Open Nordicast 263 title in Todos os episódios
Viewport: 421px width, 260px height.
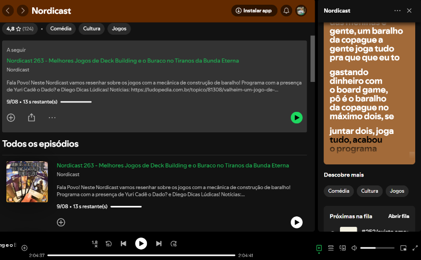coord(173,165)
